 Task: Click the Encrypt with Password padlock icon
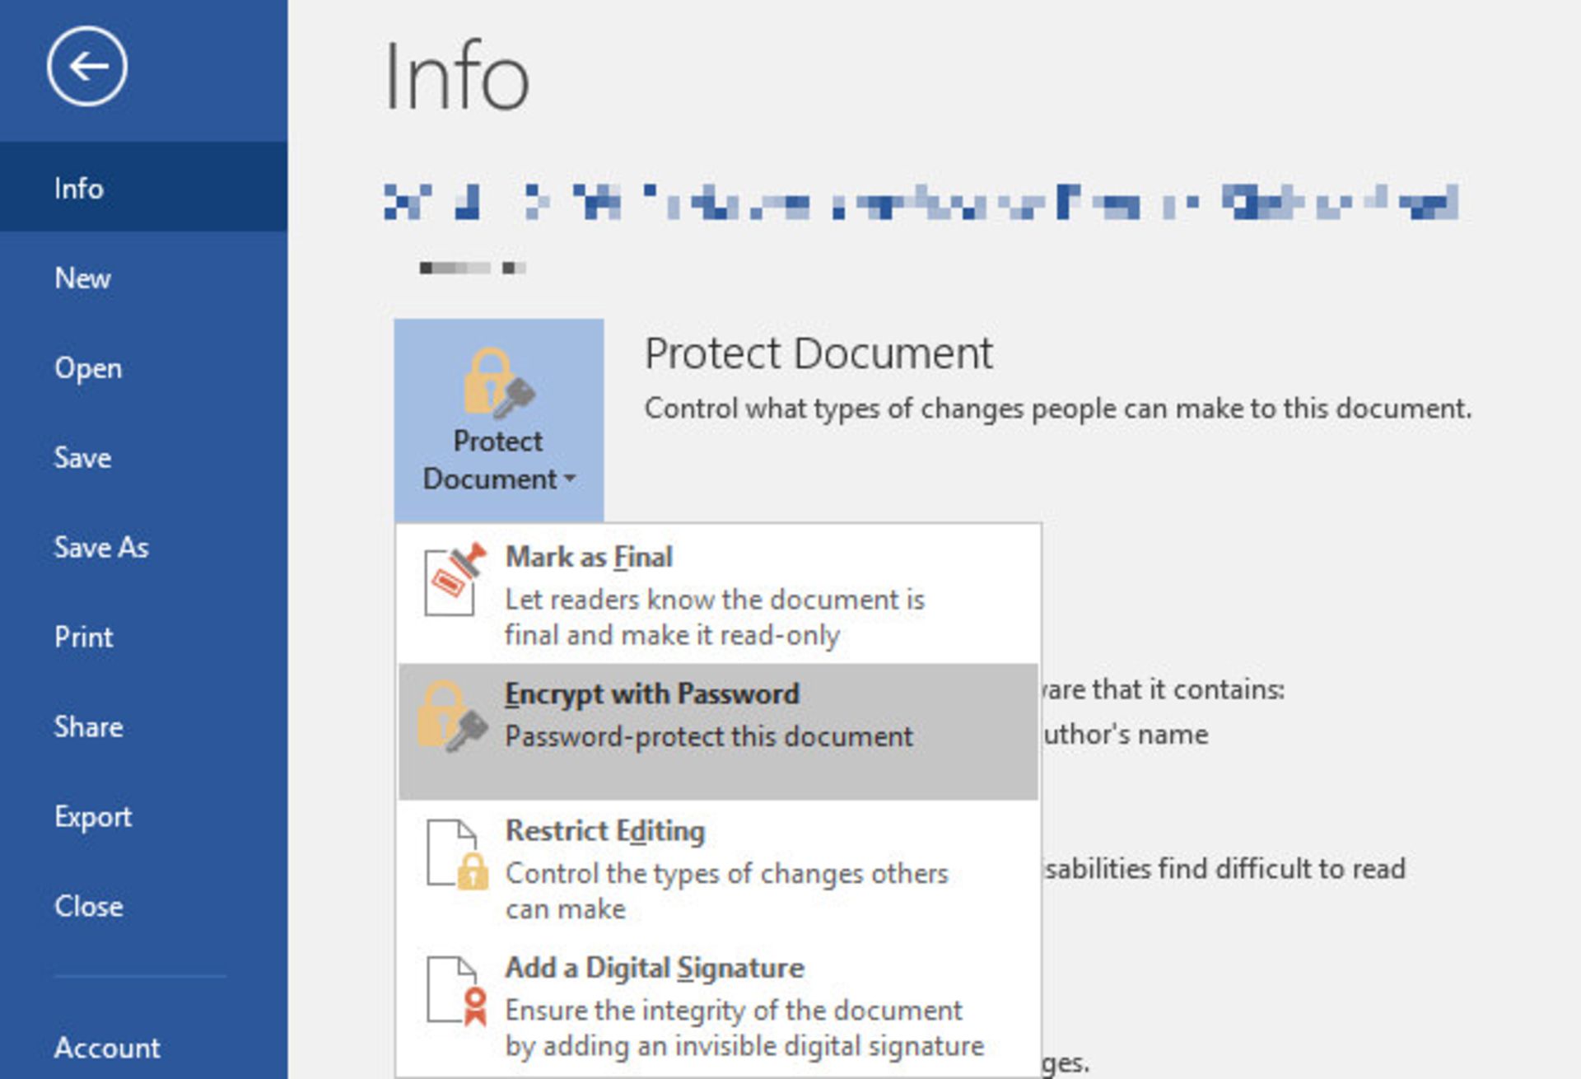[449, 715]
